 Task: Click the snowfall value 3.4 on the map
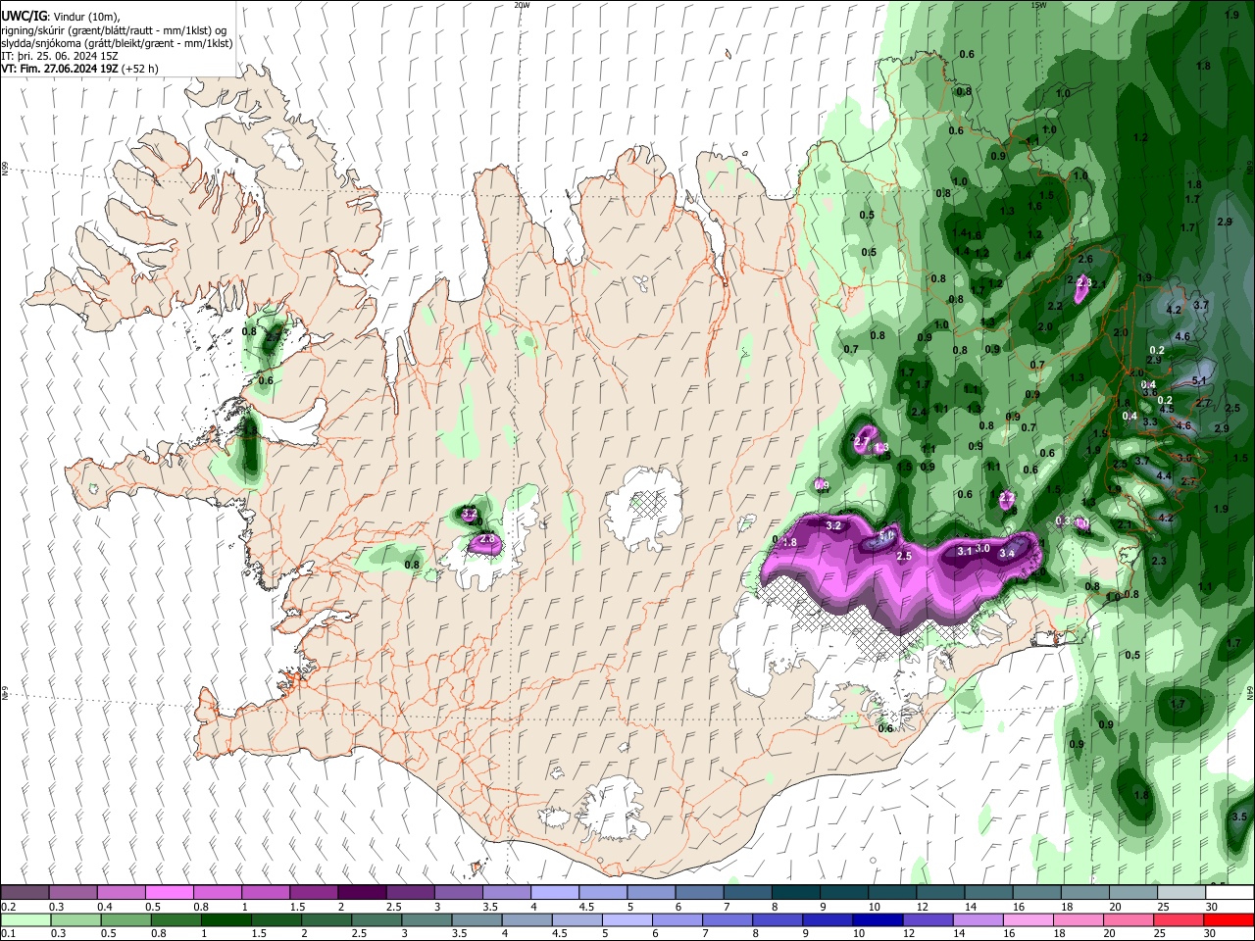click(1006, 553)
